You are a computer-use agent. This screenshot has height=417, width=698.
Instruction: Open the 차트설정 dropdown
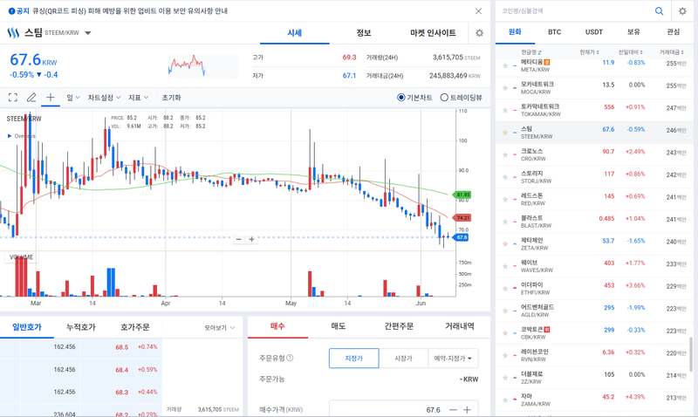pos(104,98)
